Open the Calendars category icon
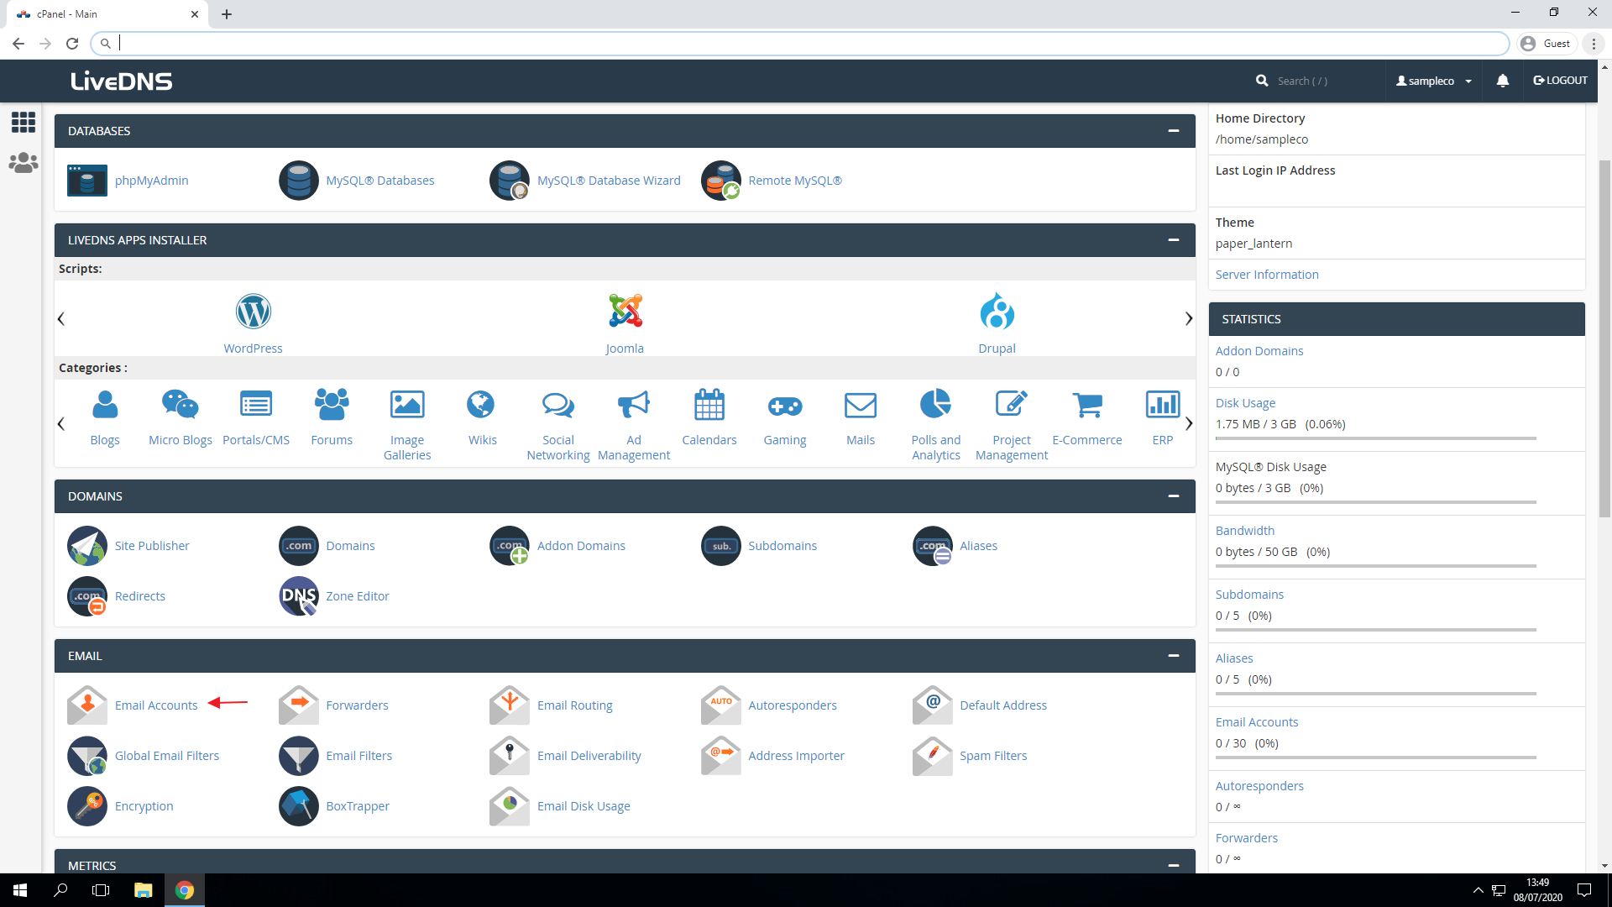 pos(709,405)
